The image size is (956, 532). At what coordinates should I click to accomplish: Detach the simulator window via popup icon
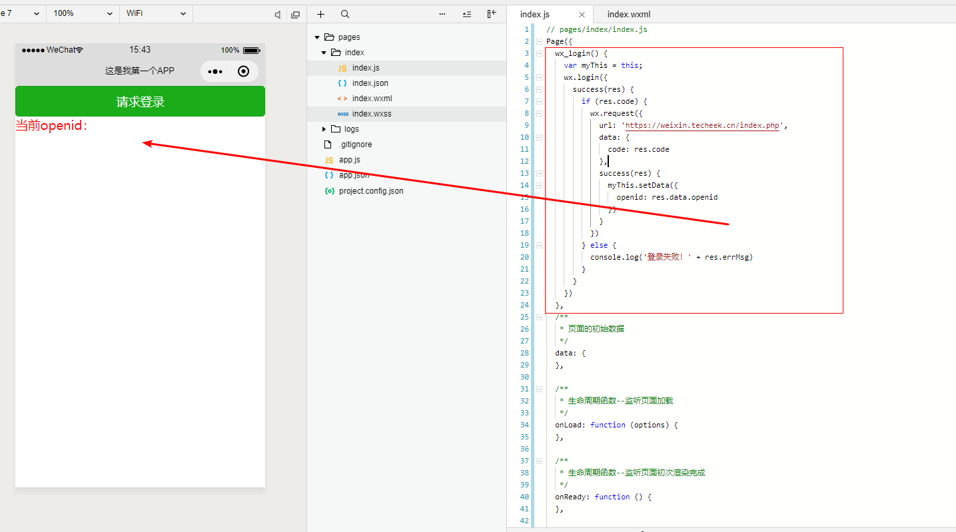[x=296, y=14]
